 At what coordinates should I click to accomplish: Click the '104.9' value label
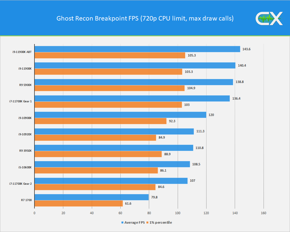191,88
